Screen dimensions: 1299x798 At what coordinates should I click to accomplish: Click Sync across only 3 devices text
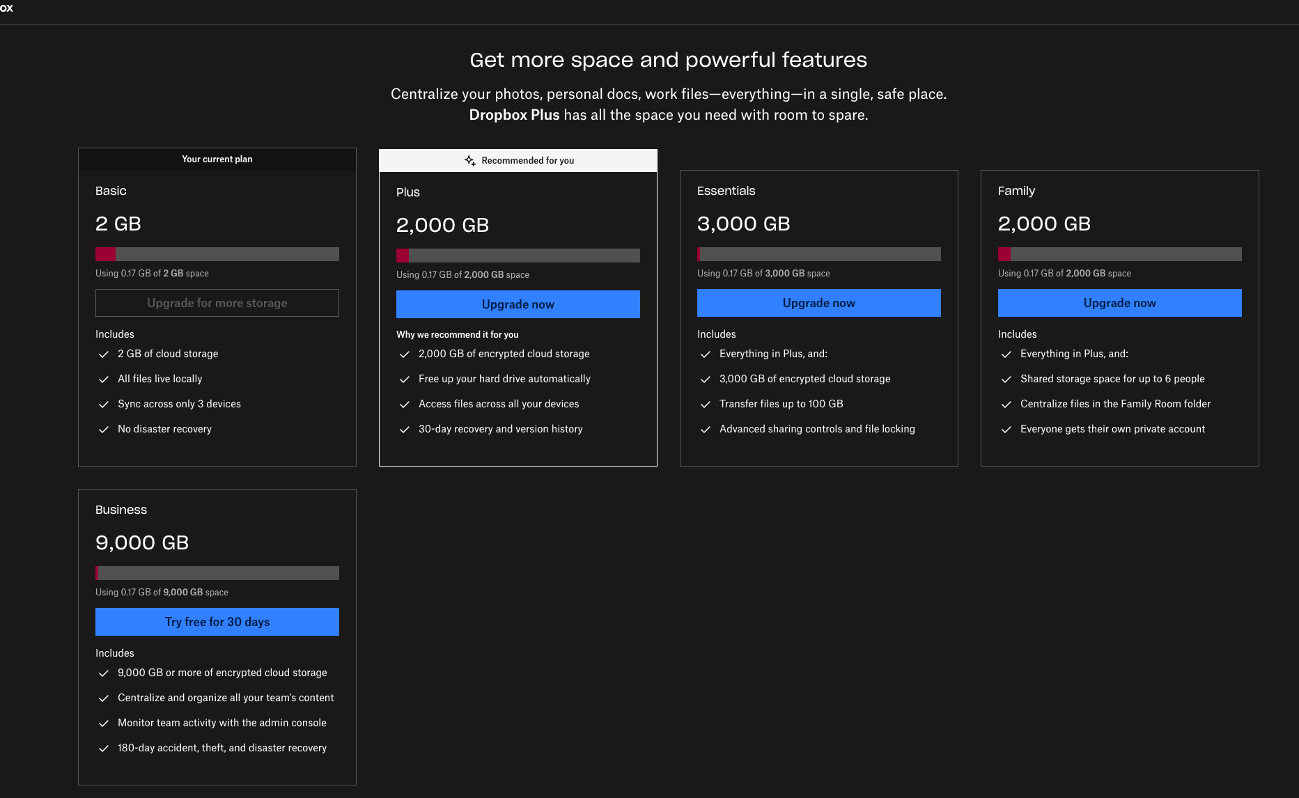[179, 404]
